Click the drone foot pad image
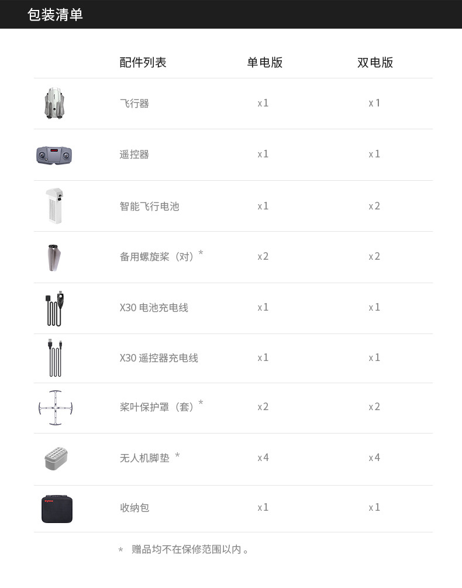The width and height of the screenshot is (462, 588). click(56, 458)
